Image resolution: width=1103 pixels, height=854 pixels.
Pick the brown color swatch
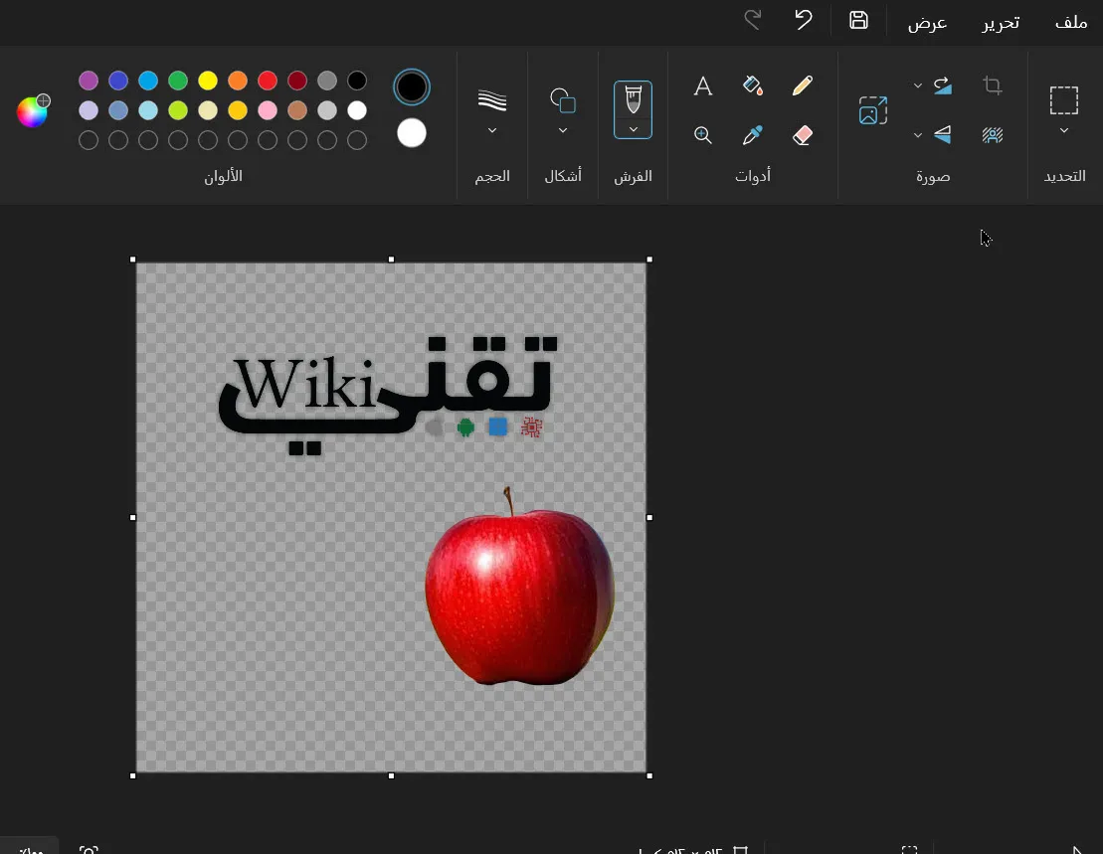point(297,110)
